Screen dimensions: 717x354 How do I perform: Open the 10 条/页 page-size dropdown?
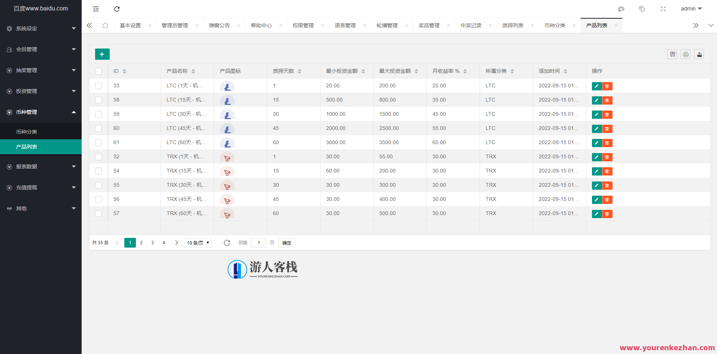coord(197,242)
